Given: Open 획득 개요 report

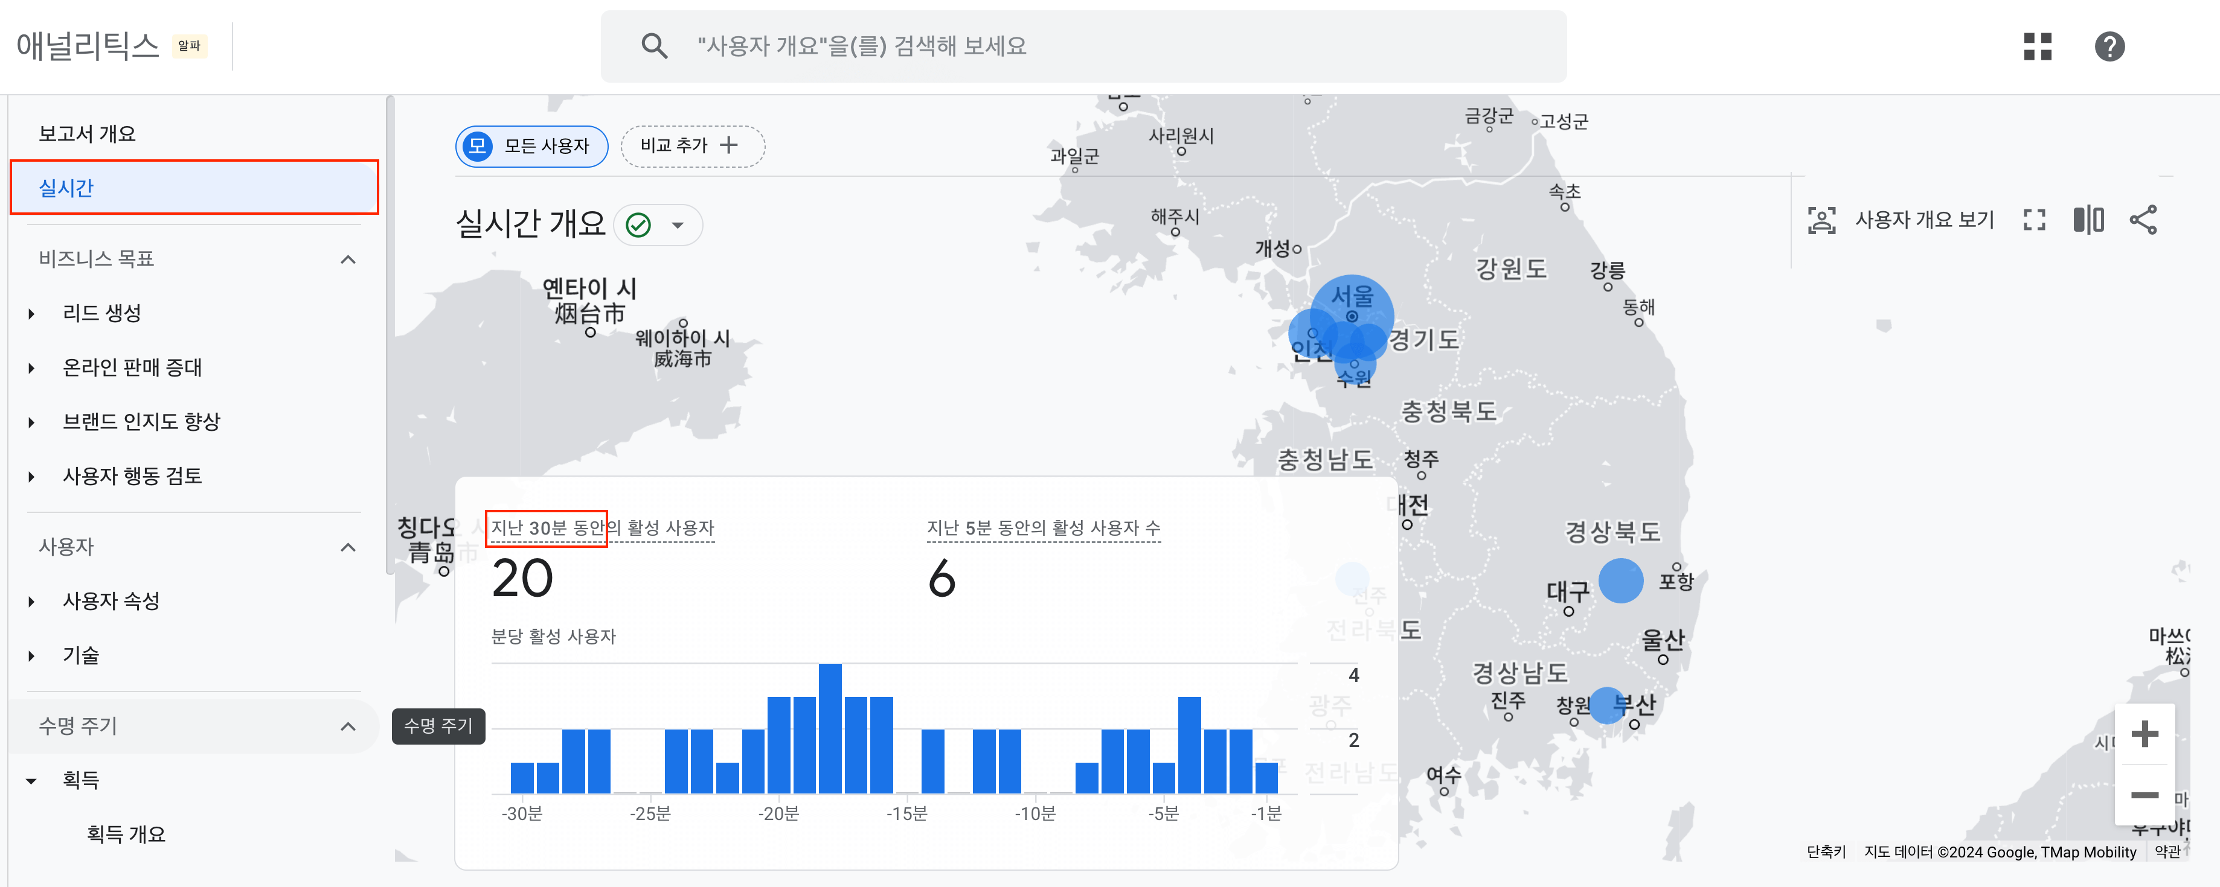Looking at the screenshot, I should 126,834.
